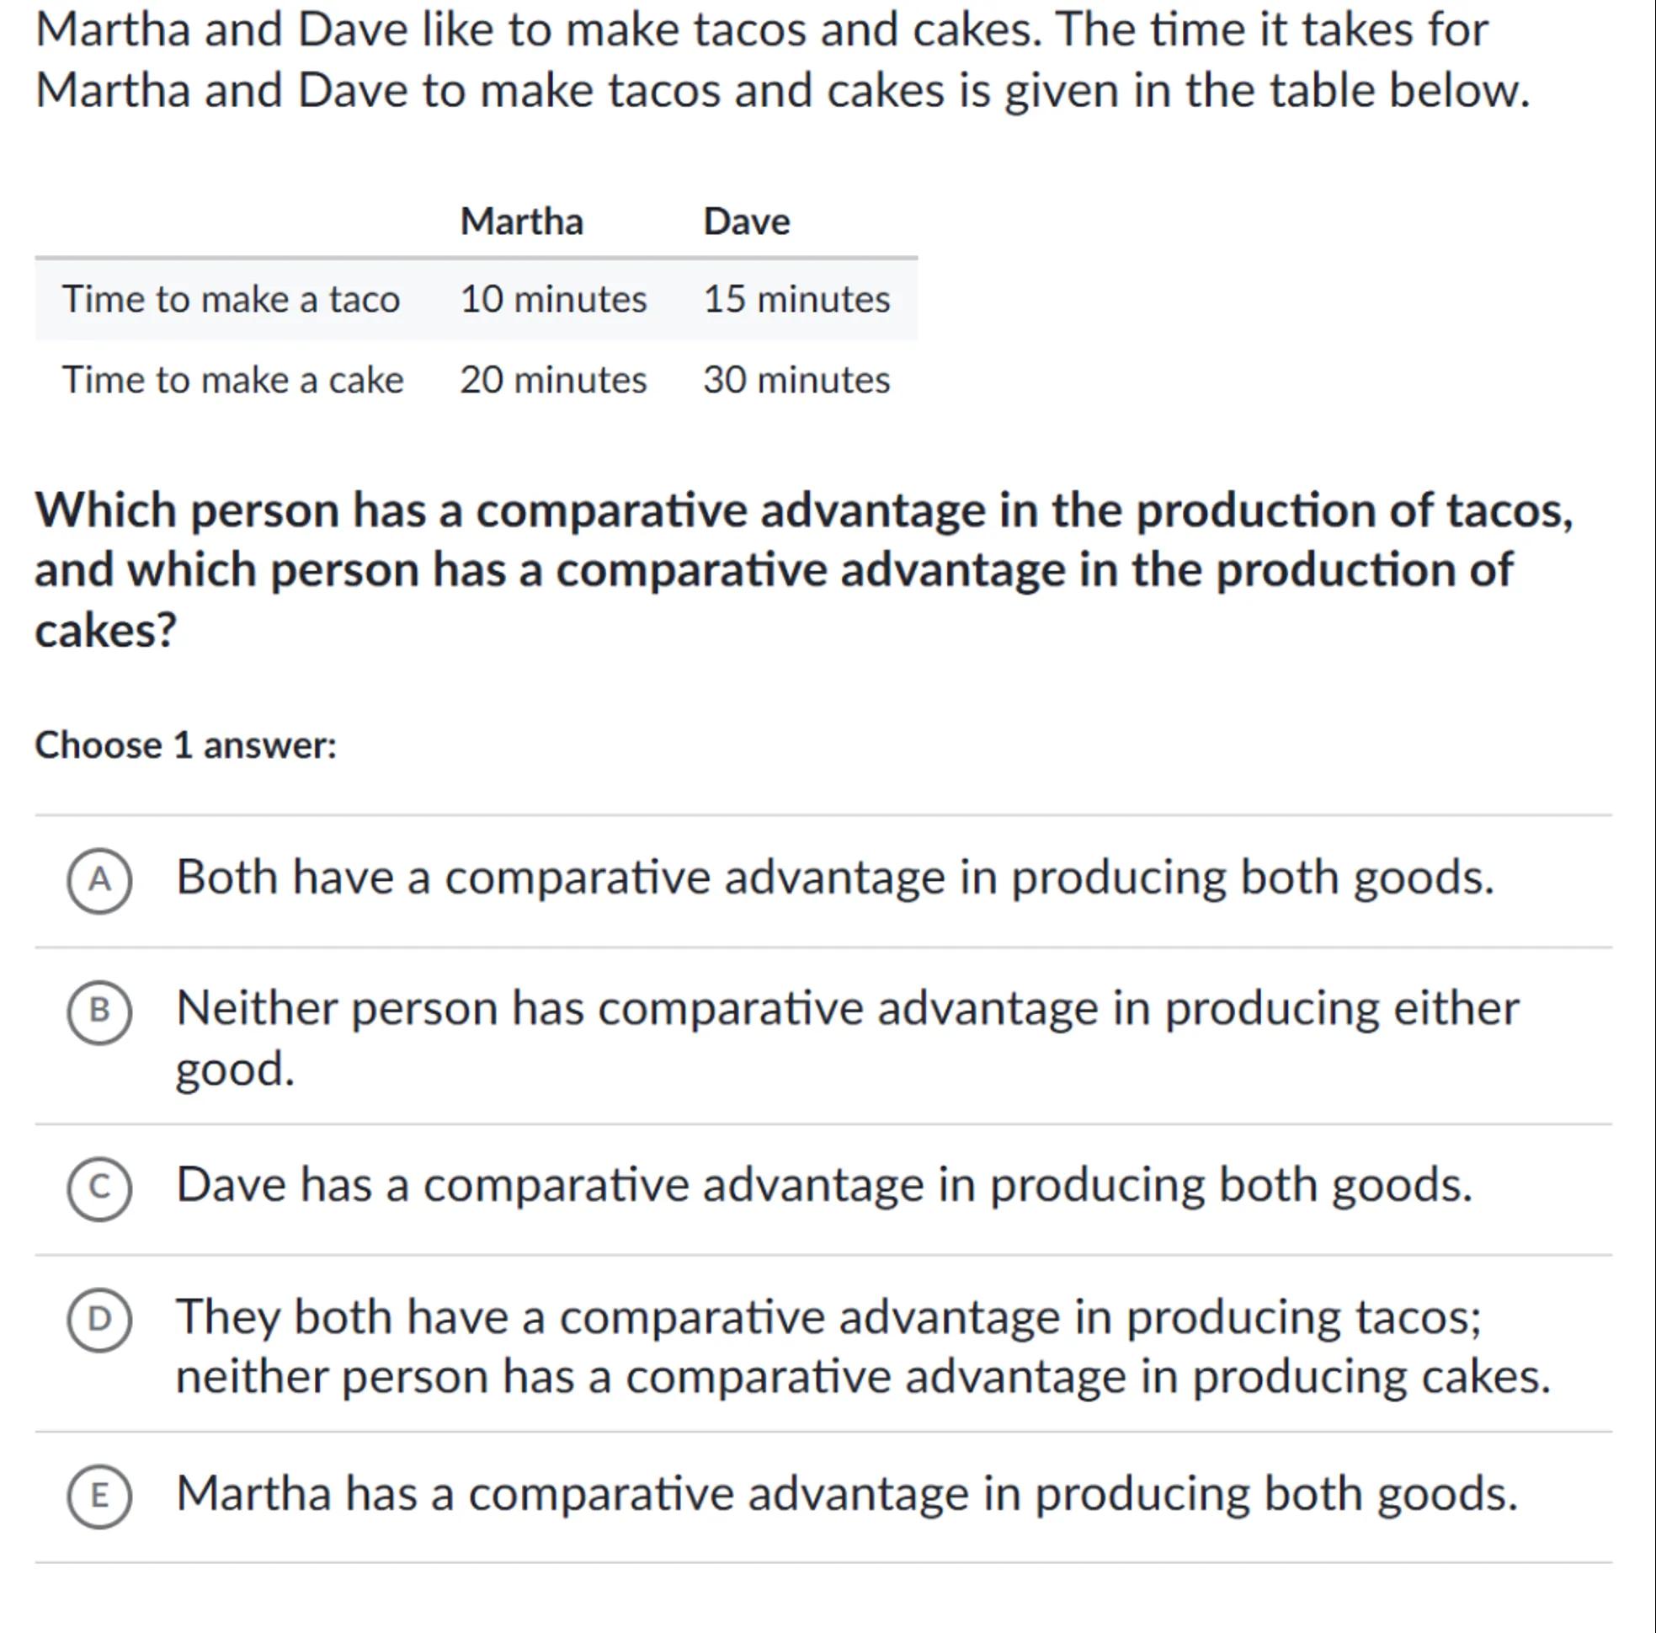Click Dave's "15 minutes" taco cell

coord(796,300)
